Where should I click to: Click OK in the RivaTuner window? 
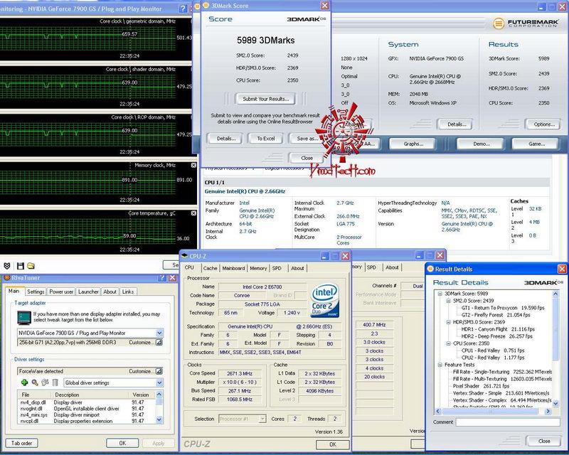pyautogui.click(x=122, y=443)
